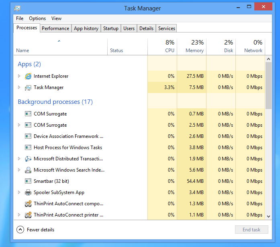Switch to the Performance tab
This screenshot has width=280, height=247.
(55, 28)
